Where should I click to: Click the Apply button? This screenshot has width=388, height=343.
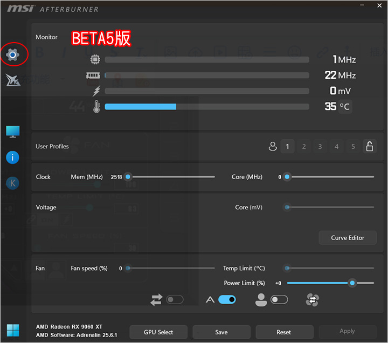coord(348,332)
